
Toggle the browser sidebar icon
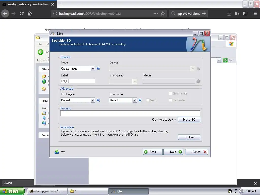(x=245, y=13)
